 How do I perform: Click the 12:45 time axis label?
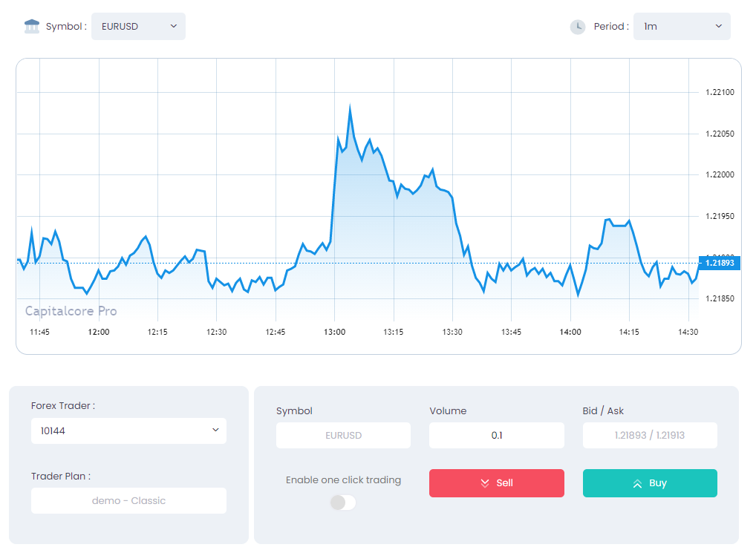pos(276,332)
